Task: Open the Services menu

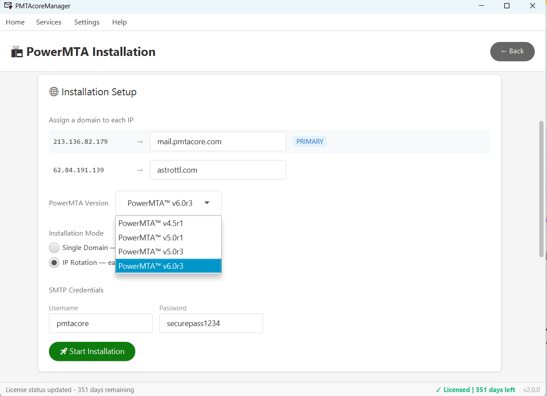Action: point(48,22)
